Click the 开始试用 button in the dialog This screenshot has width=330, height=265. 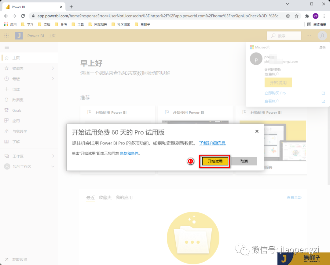click(x=215, y=161)
